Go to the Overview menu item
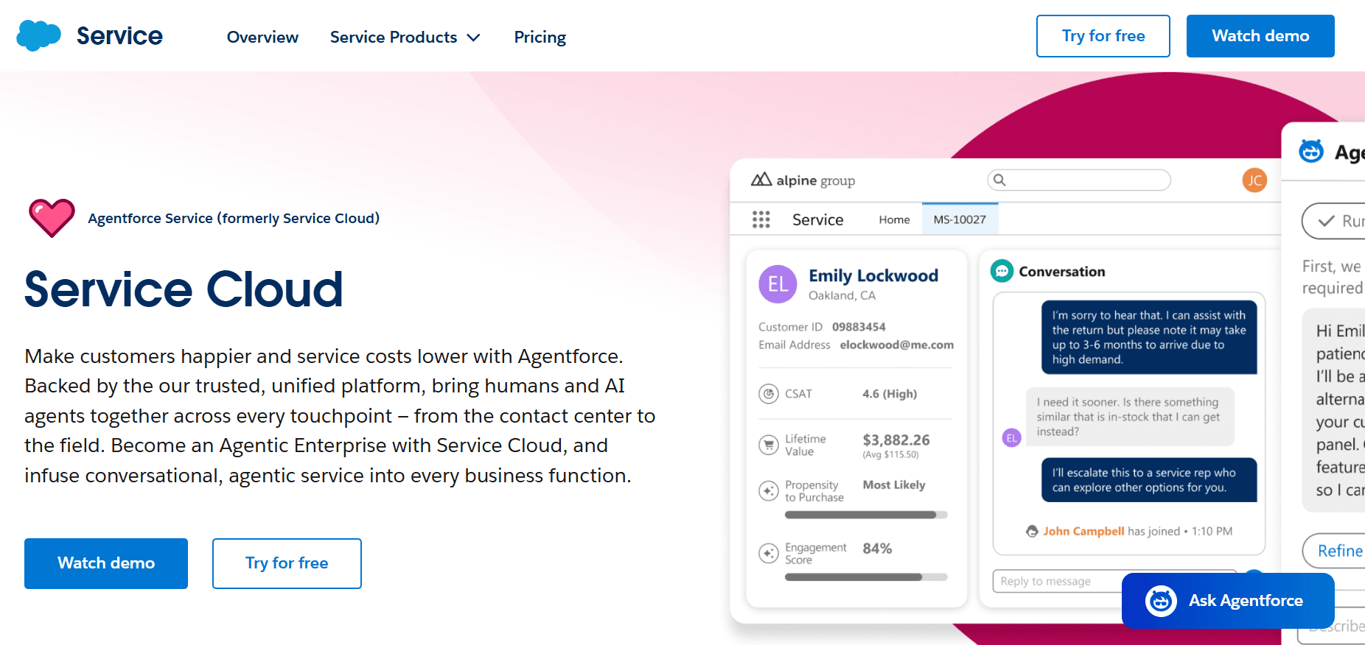The image size is (1365, 645). pyautogui.click(x=262, y=37)
